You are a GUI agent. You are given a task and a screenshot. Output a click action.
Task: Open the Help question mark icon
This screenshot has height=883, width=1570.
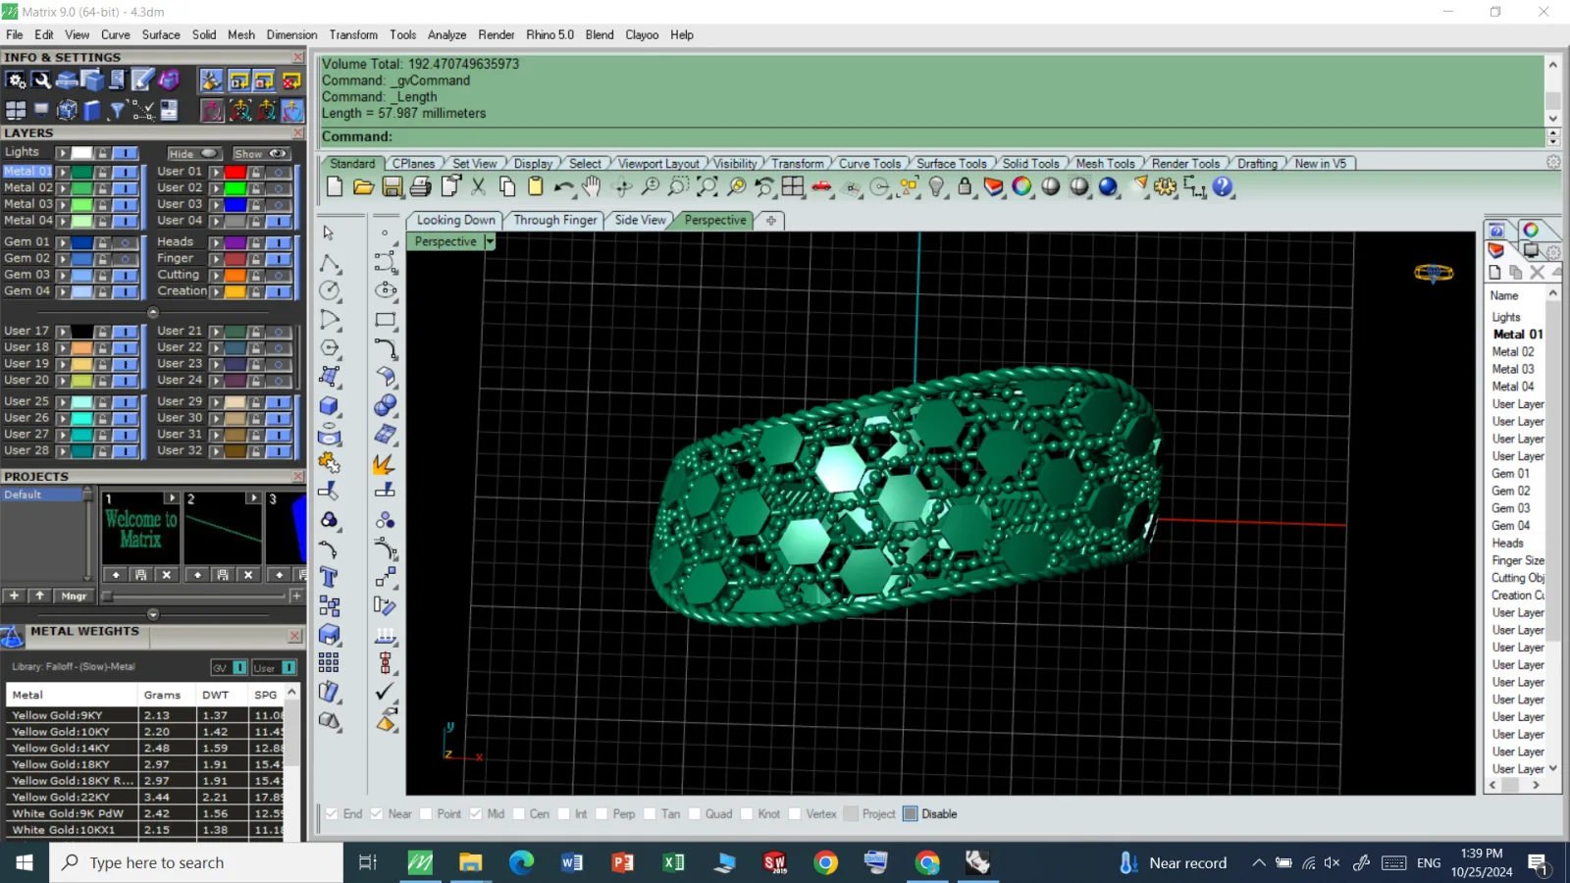(1222, 186)
